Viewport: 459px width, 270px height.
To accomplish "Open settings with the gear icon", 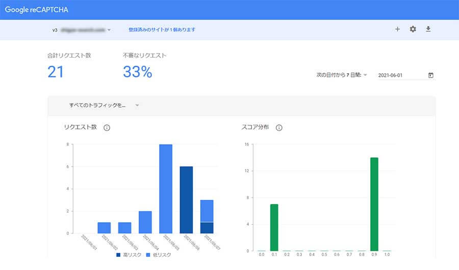I will point(413,30).
